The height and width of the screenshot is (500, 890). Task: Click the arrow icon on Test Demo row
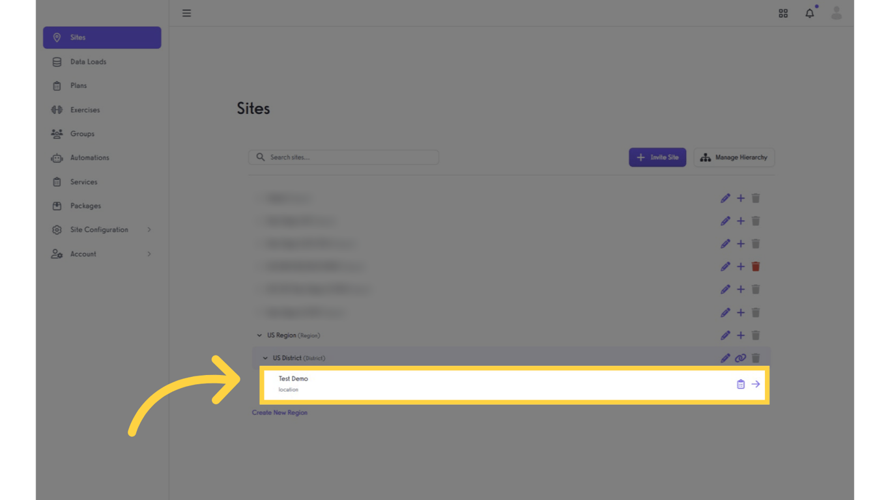click(756, 384)
